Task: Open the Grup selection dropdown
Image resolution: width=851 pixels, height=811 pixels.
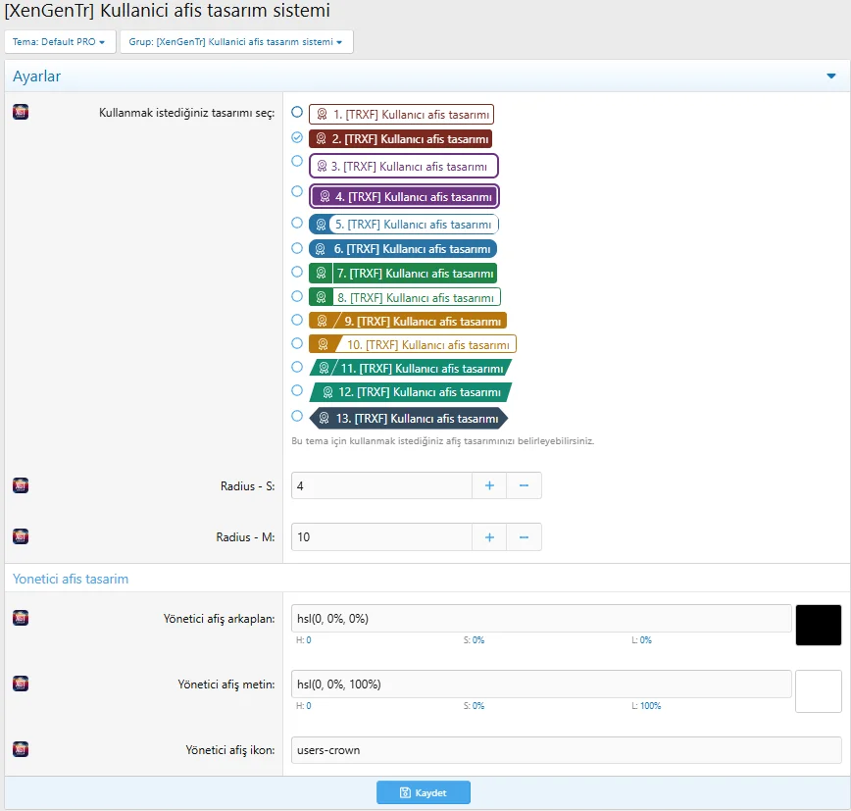Action: 236,42
